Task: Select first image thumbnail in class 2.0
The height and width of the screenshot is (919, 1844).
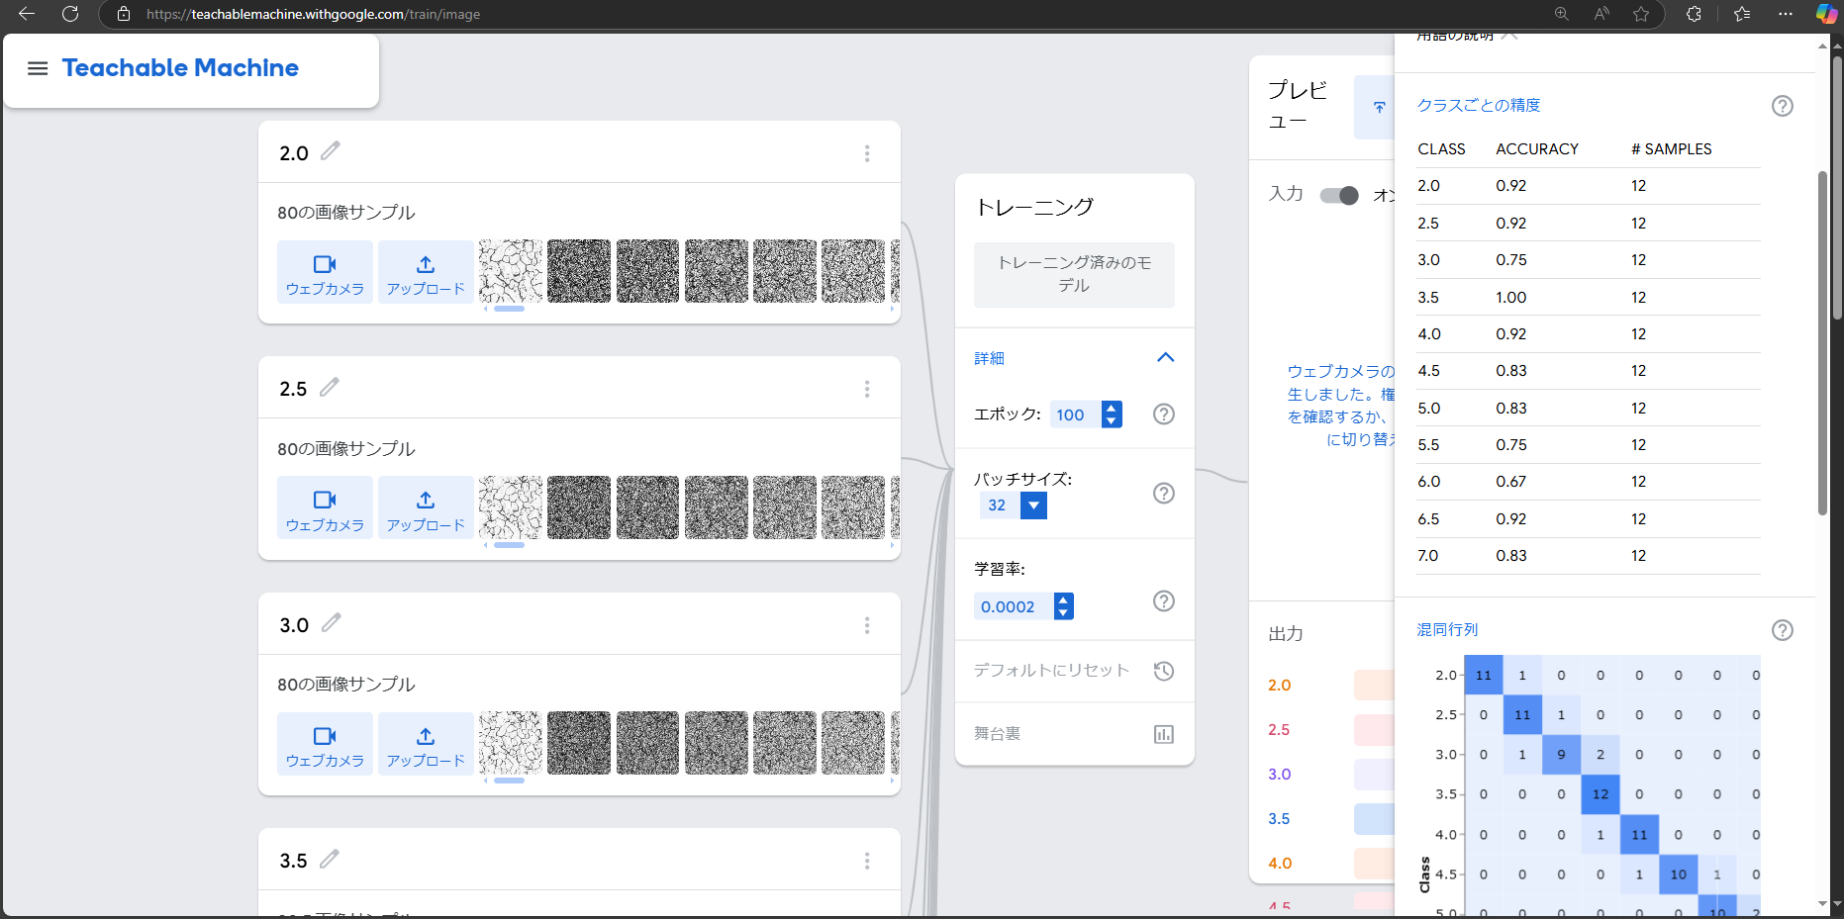Action: tap(511, 271)
